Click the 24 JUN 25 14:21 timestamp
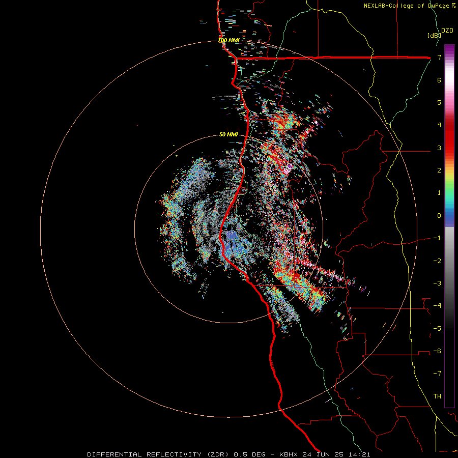 pyautogui.click(x=335, y=454)
